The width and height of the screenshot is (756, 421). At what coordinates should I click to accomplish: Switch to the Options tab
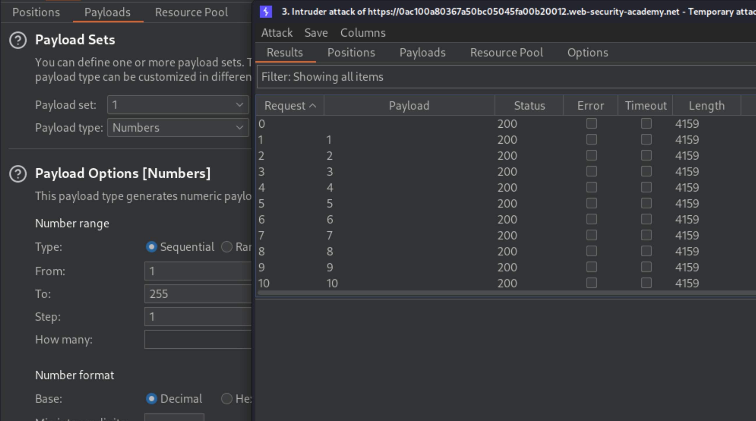588,53
